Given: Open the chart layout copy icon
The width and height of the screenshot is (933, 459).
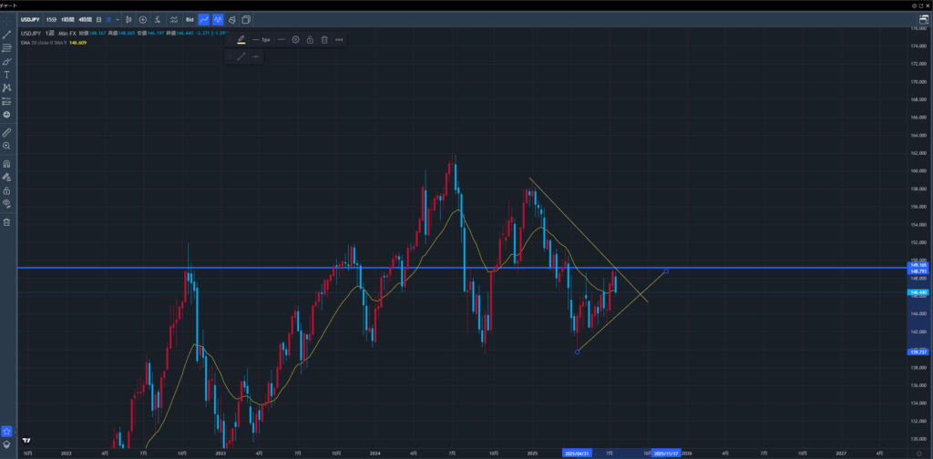Looking at the screenshot, I should pyautogui.click(x=246, y=20).
